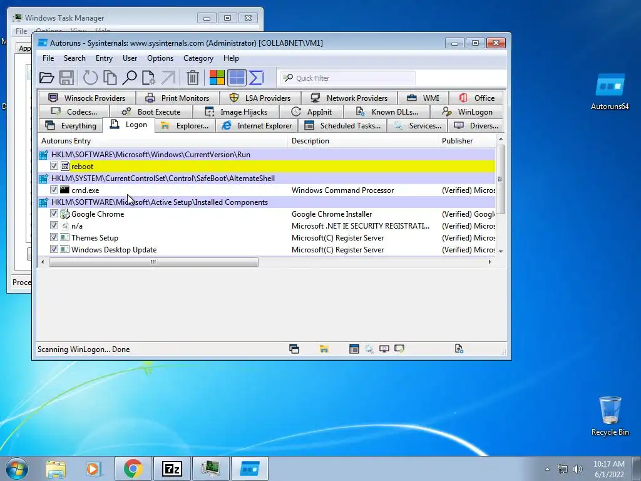This screenshot has height=481, width=641.
Task: Switch to the Scheduled Tasks tab
Action: [x=343, y=125]
